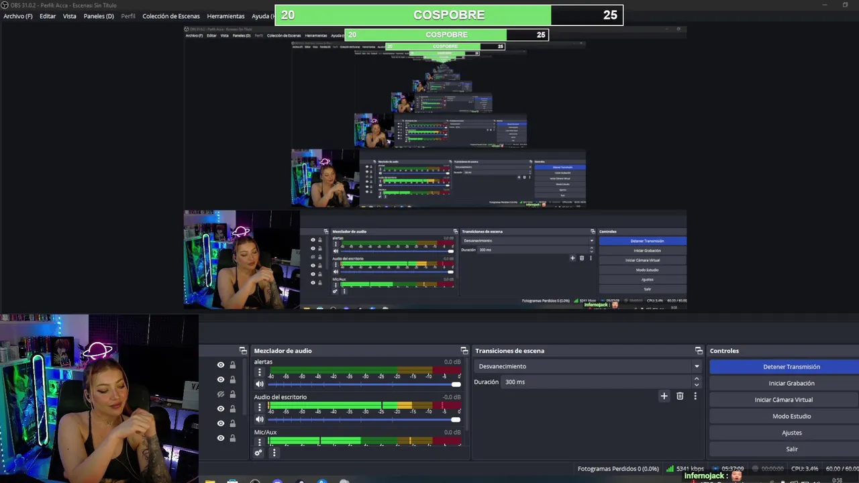The image size is (859, 483).
Task: Open options menu for Audio del escritorio
Action: click(x=260, y=407)
